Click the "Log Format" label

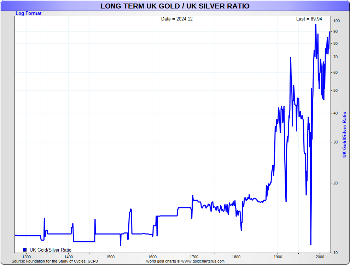tap(28, 13)
